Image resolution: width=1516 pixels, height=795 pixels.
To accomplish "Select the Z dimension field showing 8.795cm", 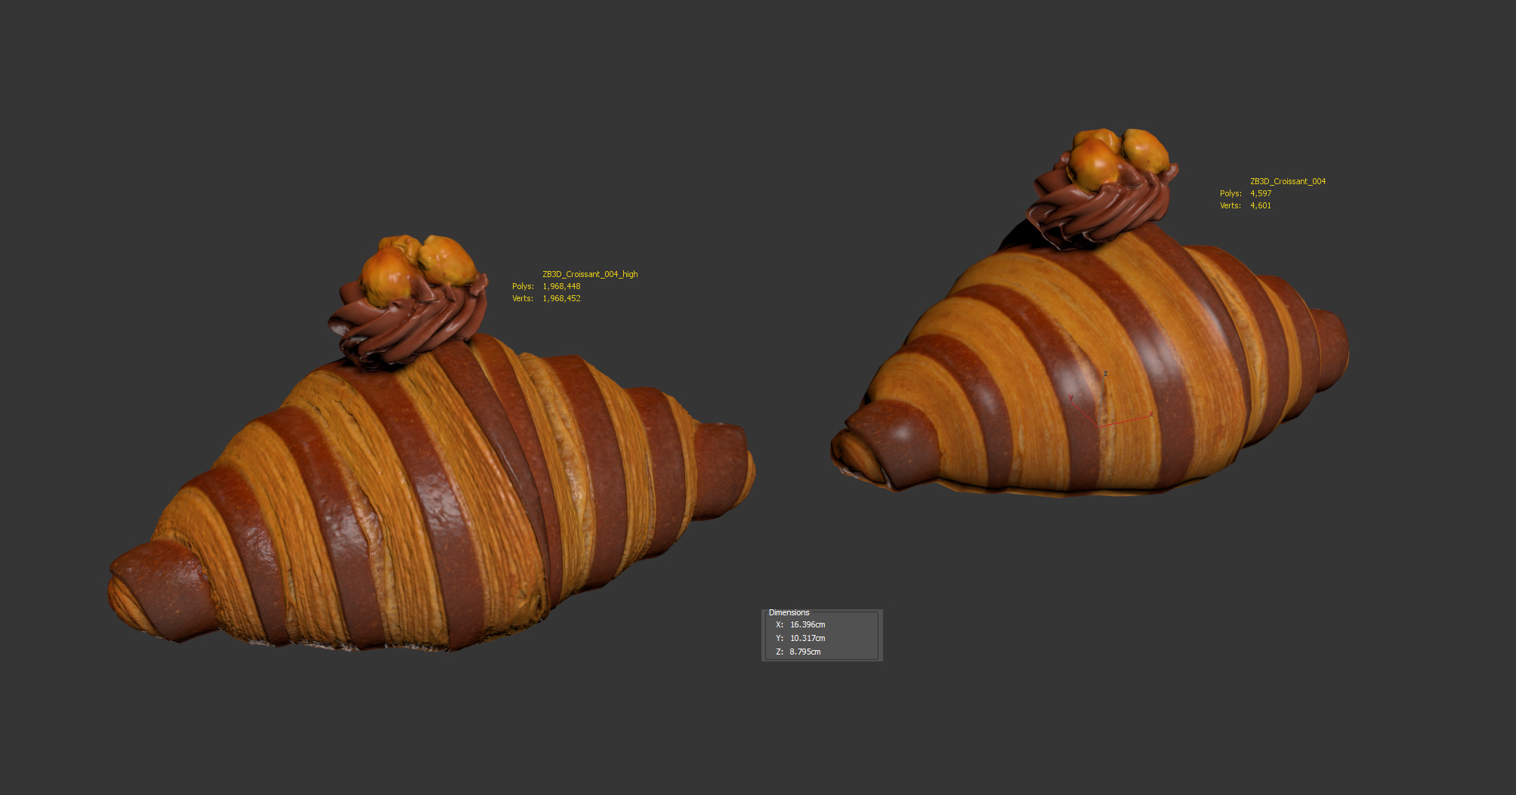I will coord(805,652).
